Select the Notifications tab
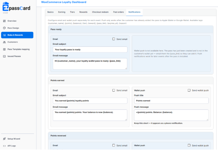The image size is (218, 152). (x=134, y=12)
